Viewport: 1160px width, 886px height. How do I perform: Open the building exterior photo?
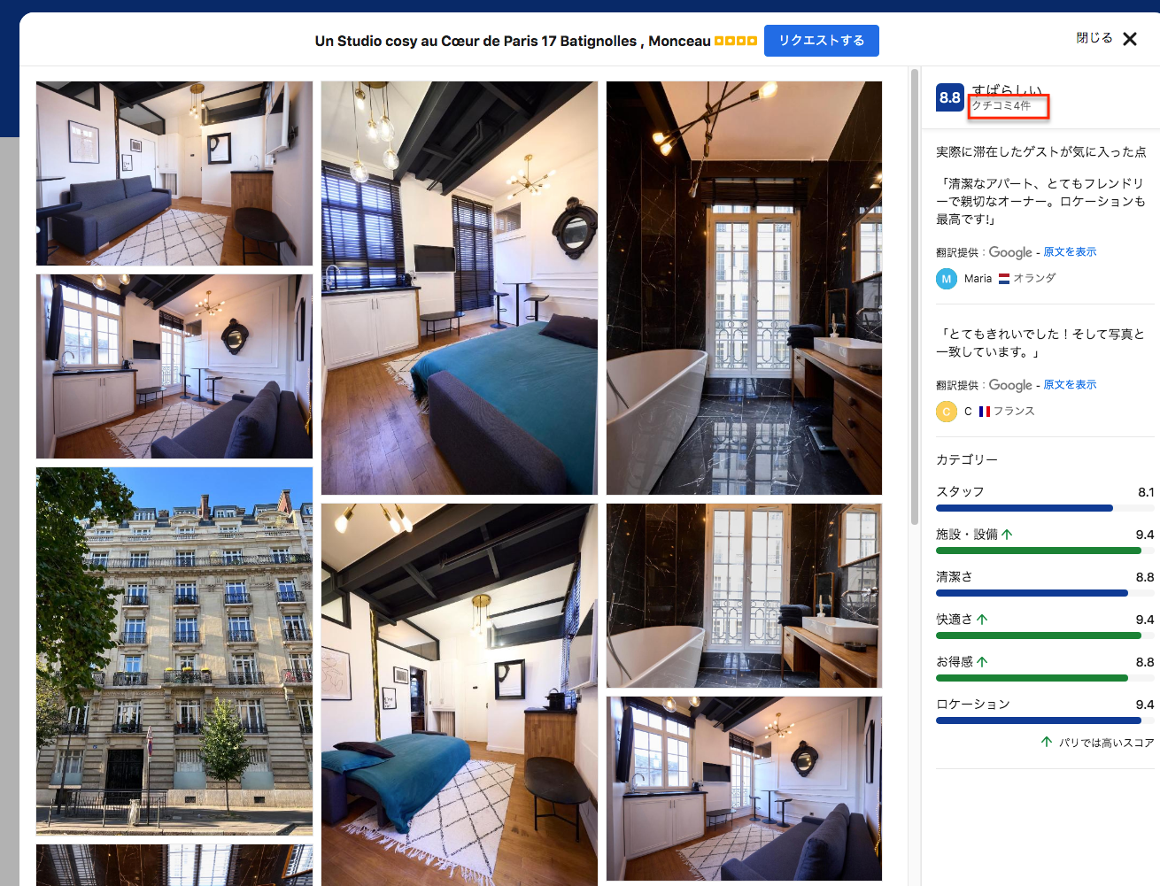(x=174, y=651)
